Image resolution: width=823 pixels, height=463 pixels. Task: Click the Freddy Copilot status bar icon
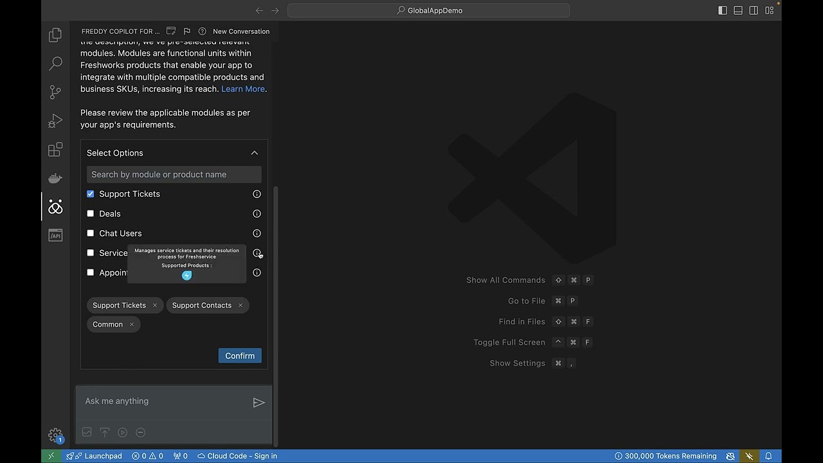point(730,456)
